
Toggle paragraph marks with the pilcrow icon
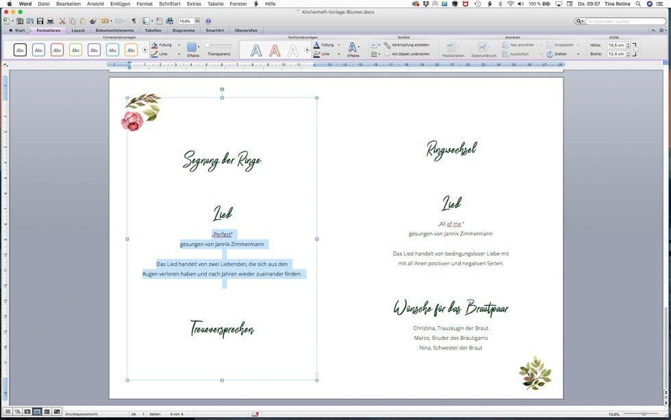[134, 21]
